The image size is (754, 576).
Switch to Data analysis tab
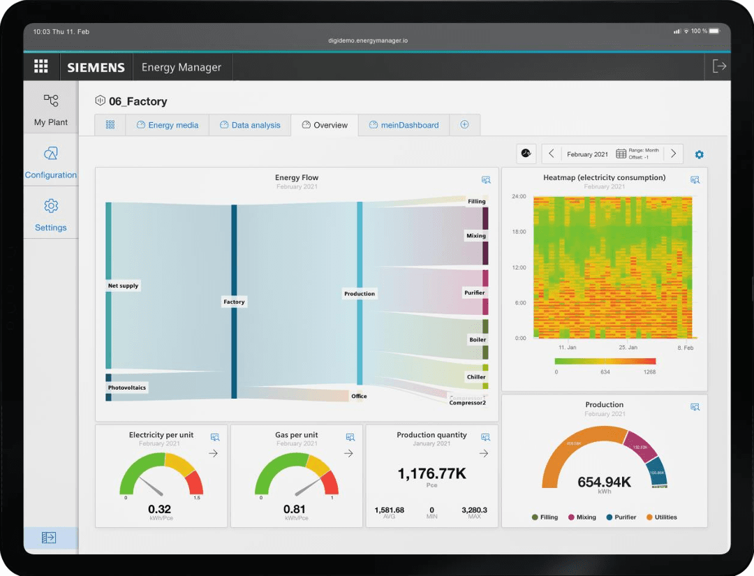[x=250, y=125]
